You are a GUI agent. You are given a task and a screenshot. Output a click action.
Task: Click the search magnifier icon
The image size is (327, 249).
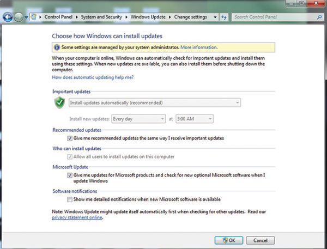[319, 17]
